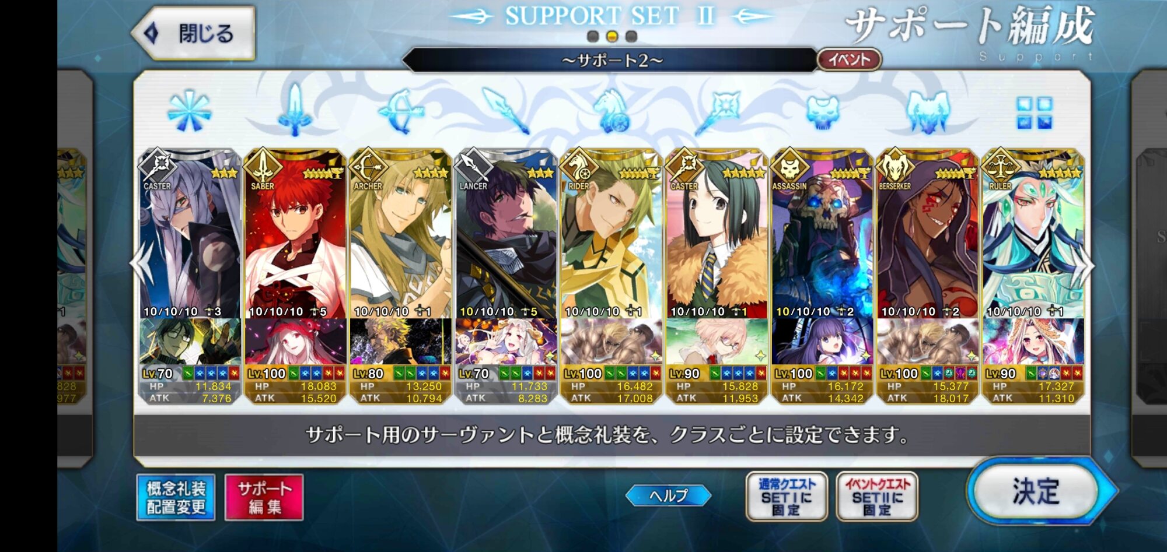Select the Lancer class spear icon

coord(506,111)
